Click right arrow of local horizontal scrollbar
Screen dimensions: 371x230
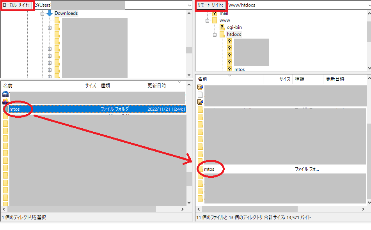click(183, 209)
